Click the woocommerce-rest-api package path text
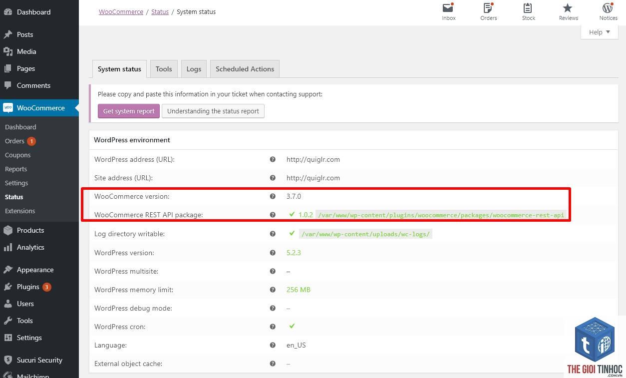Image resolution: width=626 pixels, height=378 pixels. pyautogui.click(x=441, y=215)
